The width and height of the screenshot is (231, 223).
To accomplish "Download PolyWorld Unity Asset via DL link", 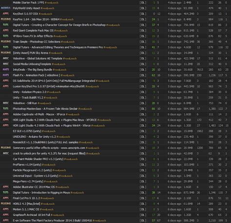I will [x=143, y=8].
